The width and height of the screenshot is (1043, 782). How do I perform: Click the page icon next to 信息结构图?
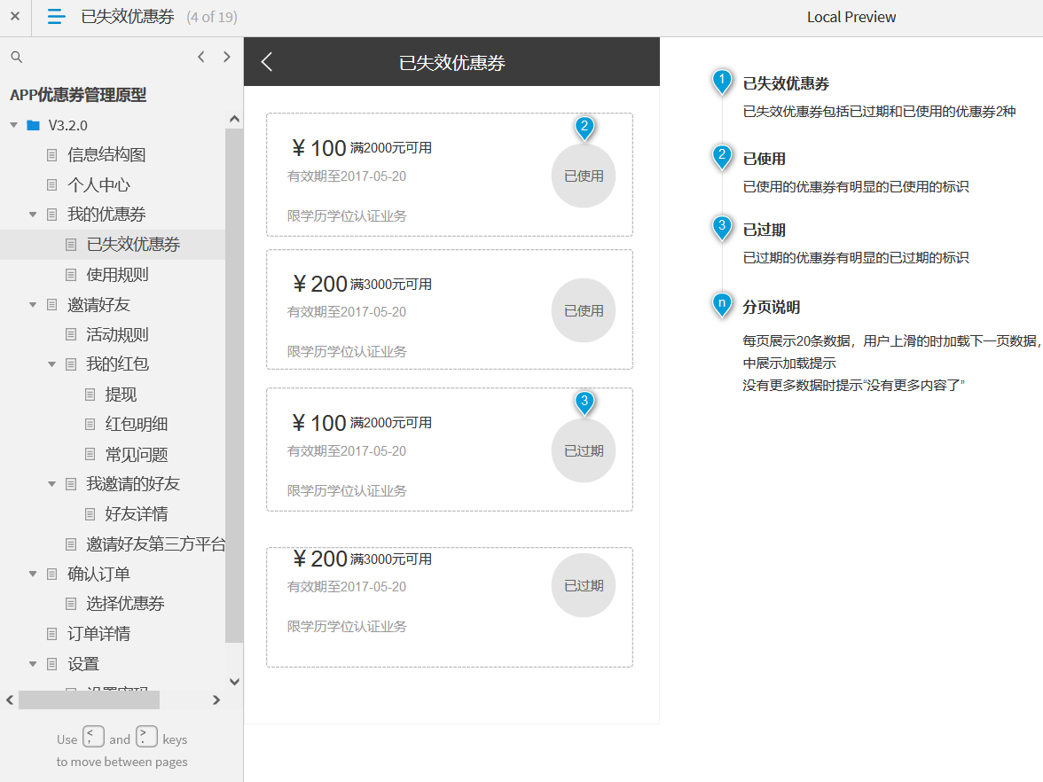point(51,155)
